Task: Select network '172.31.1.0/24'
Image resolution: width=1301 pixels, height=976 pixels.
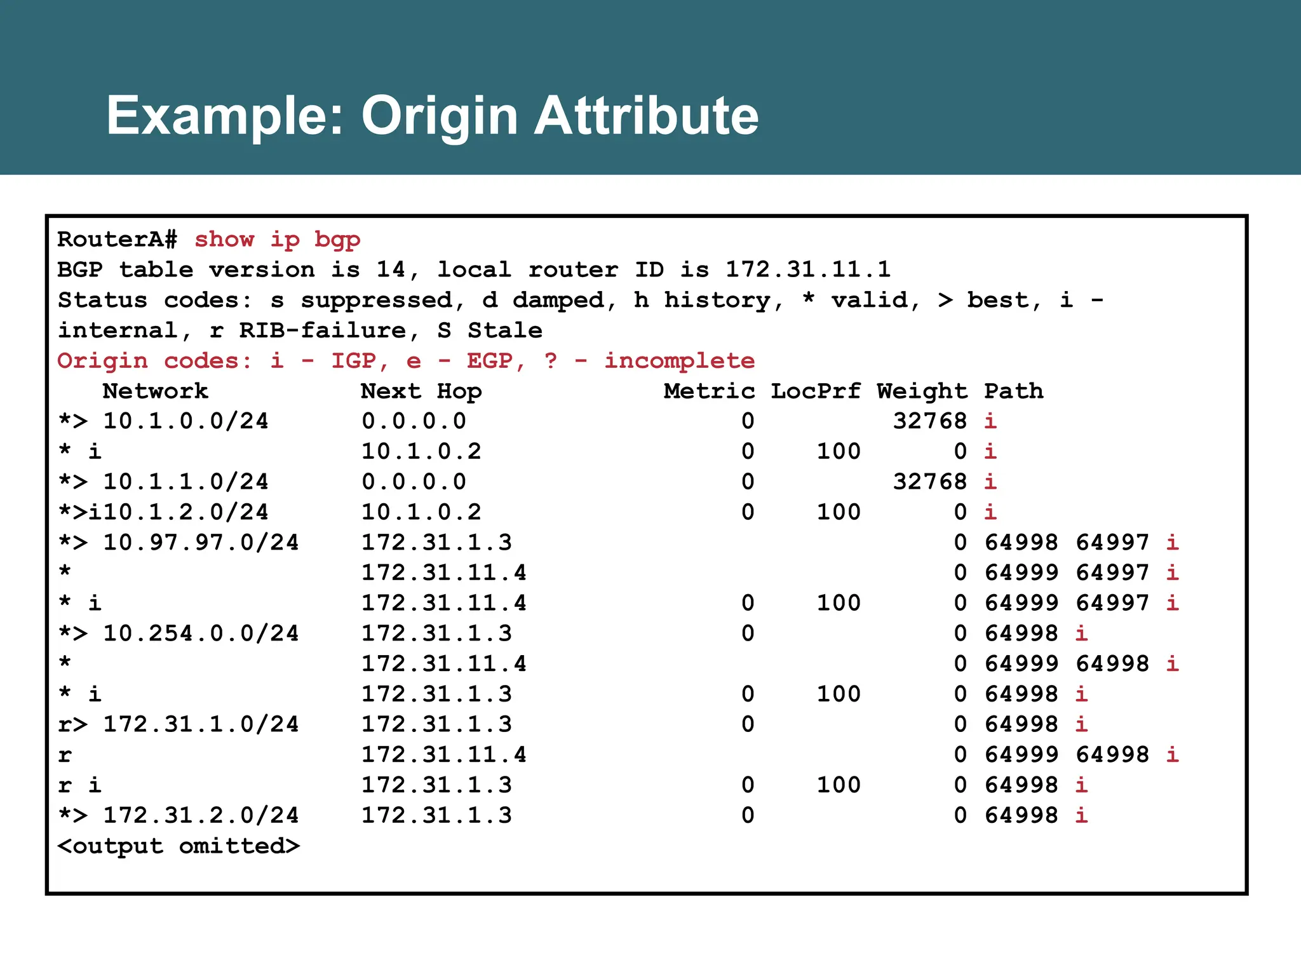Action: coord(201,725)
